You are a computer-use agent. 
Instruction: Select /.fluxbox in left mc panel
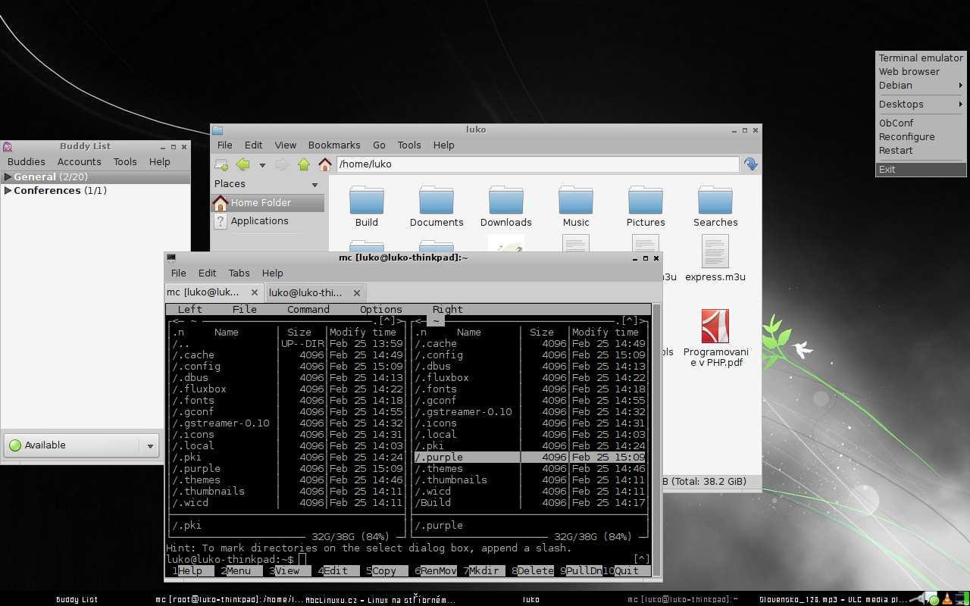pyautogui.click(x=287, y=389)
